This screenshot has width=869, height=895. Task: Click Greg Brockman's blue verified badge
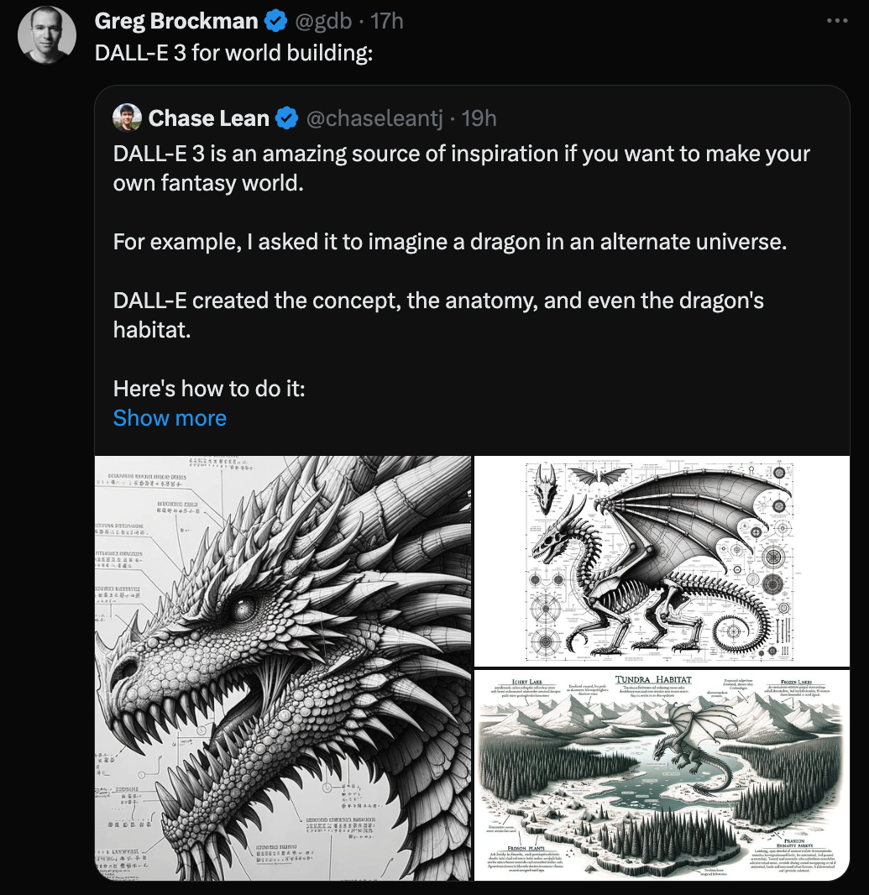[276, 21]
